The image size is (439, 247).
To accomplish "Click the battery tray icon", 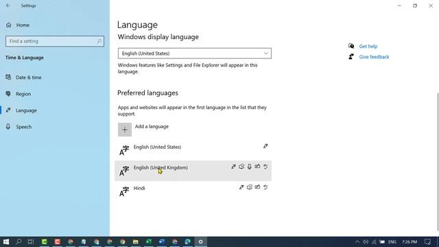I will click(x=382, y=242).
